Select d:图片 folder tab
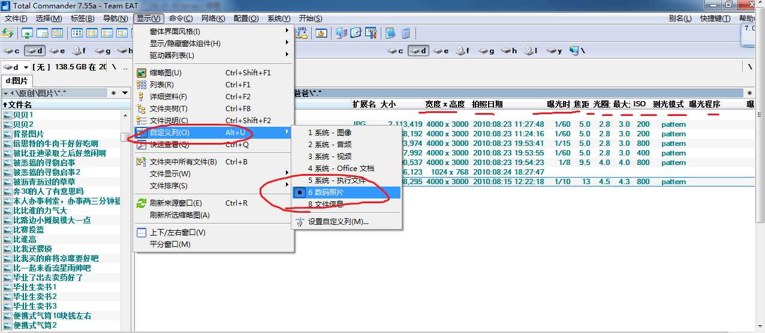The image size is (765, 333). tap(17, 81)
